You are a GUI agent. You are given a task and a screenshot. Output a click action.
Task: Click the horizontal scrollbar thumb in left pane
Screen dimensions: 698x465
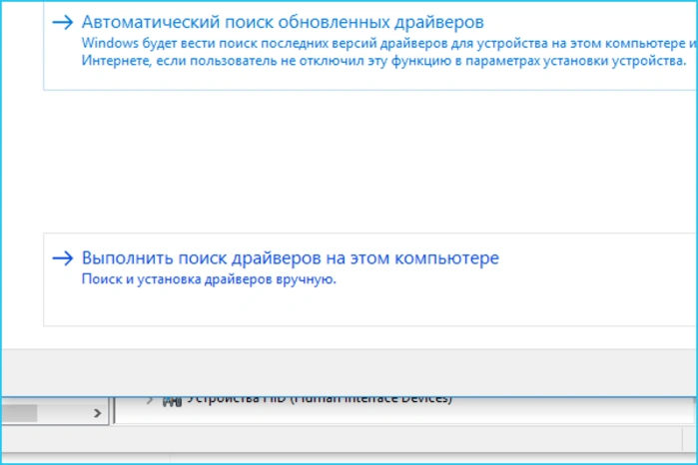[x=19, y=413]
